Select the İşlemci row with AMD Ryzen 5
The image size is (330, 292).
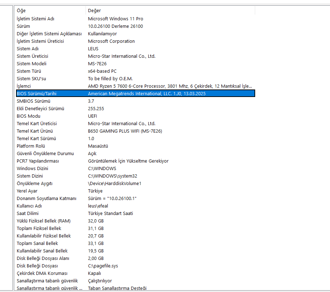coord(135,86)
